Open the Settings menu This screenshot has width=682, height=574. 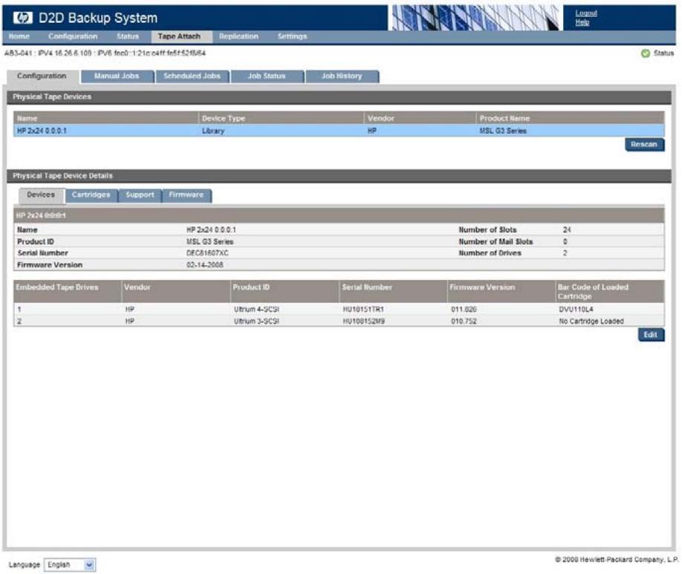point(292,36)
